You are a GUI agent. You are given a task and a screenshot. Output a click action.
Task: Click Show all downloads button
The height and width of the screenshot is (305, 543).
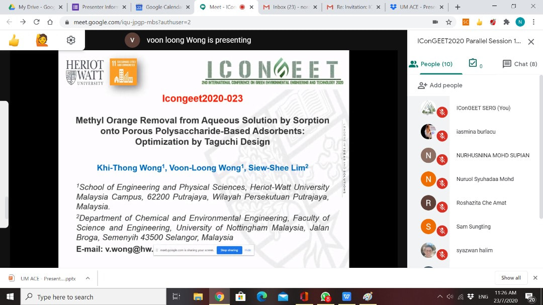coord(511,278)
